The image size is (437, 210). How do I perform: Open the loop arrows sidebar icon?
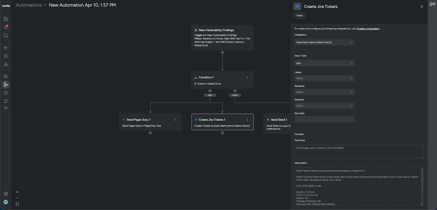click(x=6, y=101)
